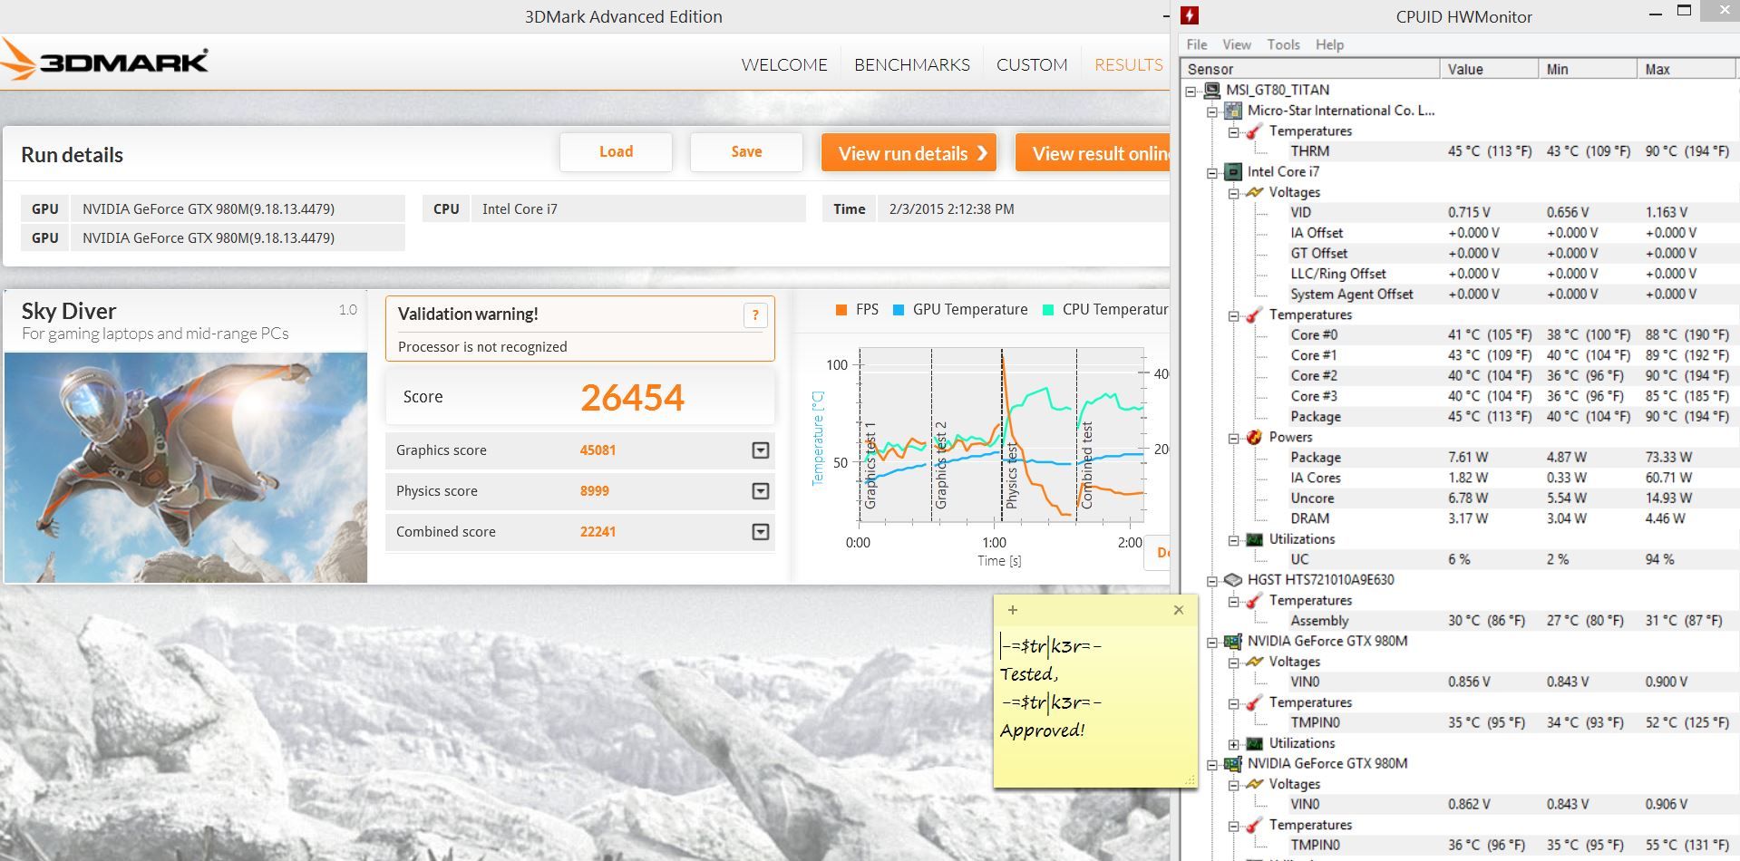
Task: Switch to the RESULTS tab
Action: pyautogui.click(x=1129, y=64)
